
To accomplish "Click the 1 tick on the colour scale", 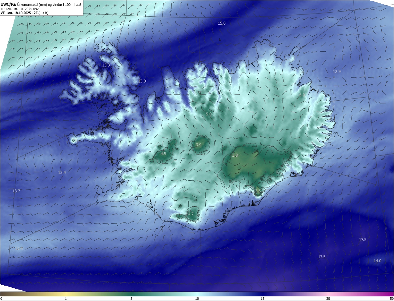I will click(66, 299).
